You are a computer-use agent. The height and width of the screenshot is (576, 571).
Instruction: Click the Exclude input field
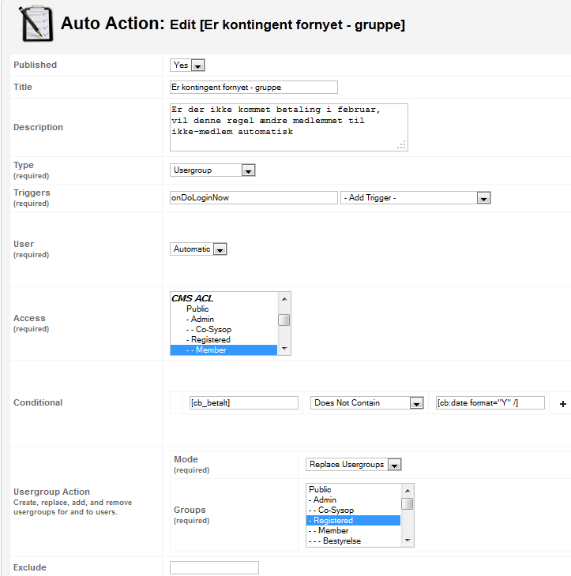[x=214, y=567]
